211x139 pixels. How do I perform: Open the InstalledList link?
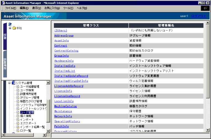tap(65, 71)
